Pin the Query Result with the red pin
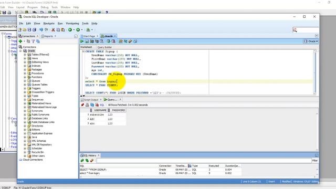The image size is (336, 189). (82, 105)
